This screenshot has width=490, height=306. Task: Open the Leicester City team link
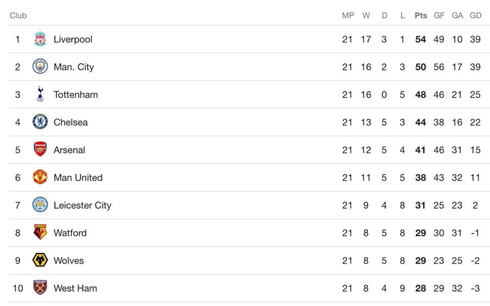[x=83, y=206]
